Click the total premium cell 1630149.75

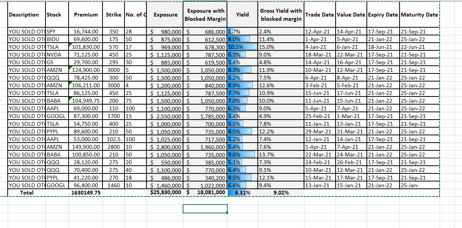(x=86, y=193)
